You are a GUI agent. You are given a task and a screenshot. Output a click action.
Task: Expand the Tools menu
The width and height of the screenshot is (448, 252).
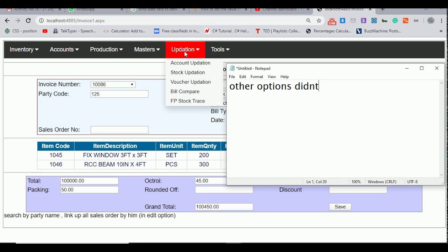[220, 50]
